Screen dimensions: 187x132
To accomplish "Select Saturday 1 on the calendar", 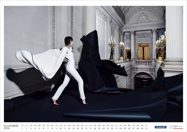I will click(x=22, y=128).
